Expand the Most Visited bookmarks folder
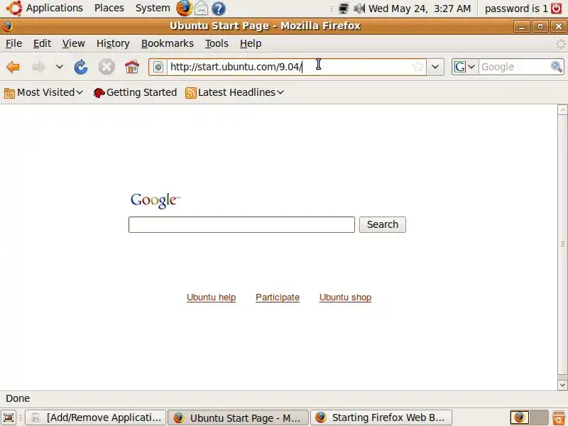Image resolution: width=568 pixels, height=426 pixels. point(44,93)
